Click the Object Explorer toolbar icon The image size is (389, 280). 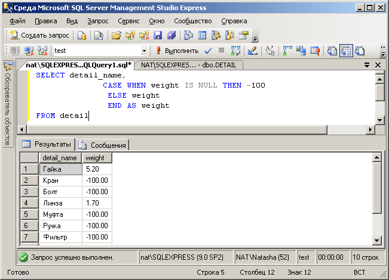[x=216, y=35]
